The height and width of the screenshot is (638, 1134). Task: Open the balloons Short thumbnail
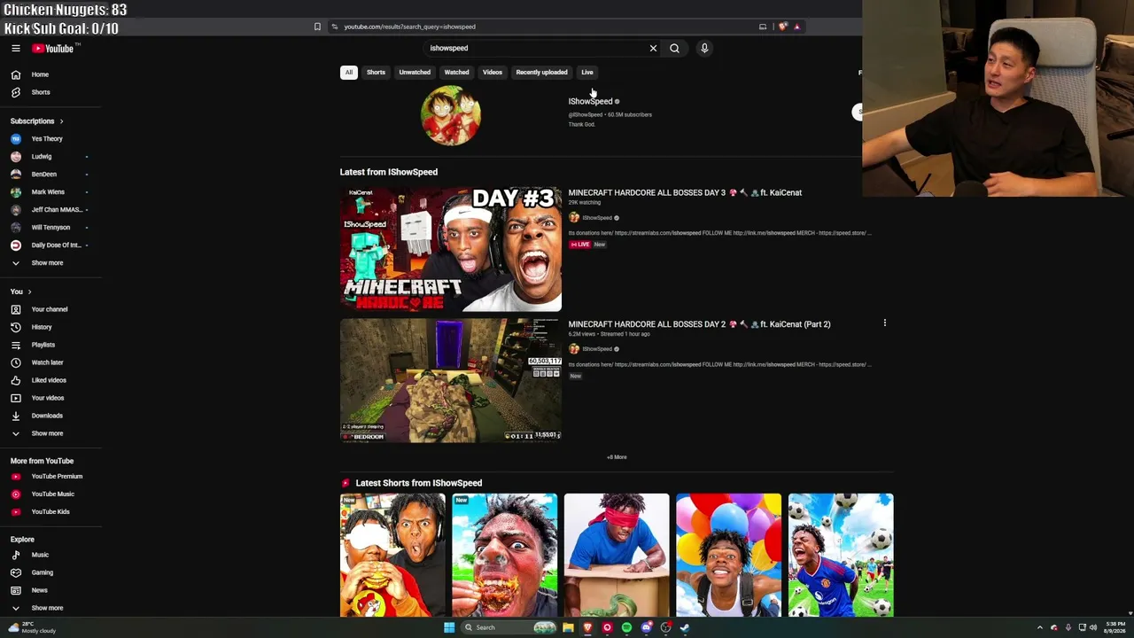(x=729, y=556)
